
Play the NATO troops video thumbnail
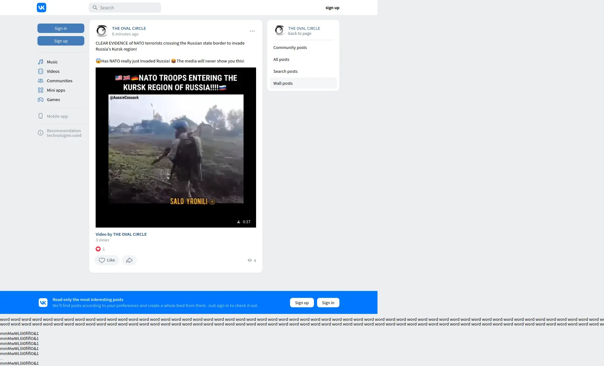(x=176, y=148)
